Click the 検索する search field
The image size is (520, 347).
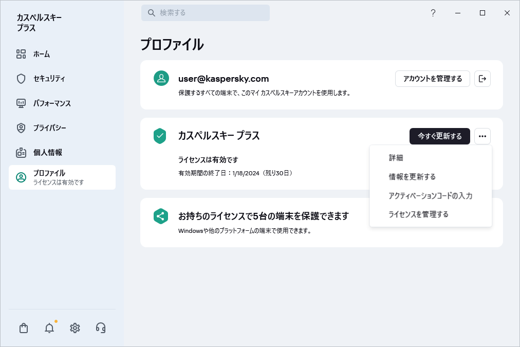206,13
